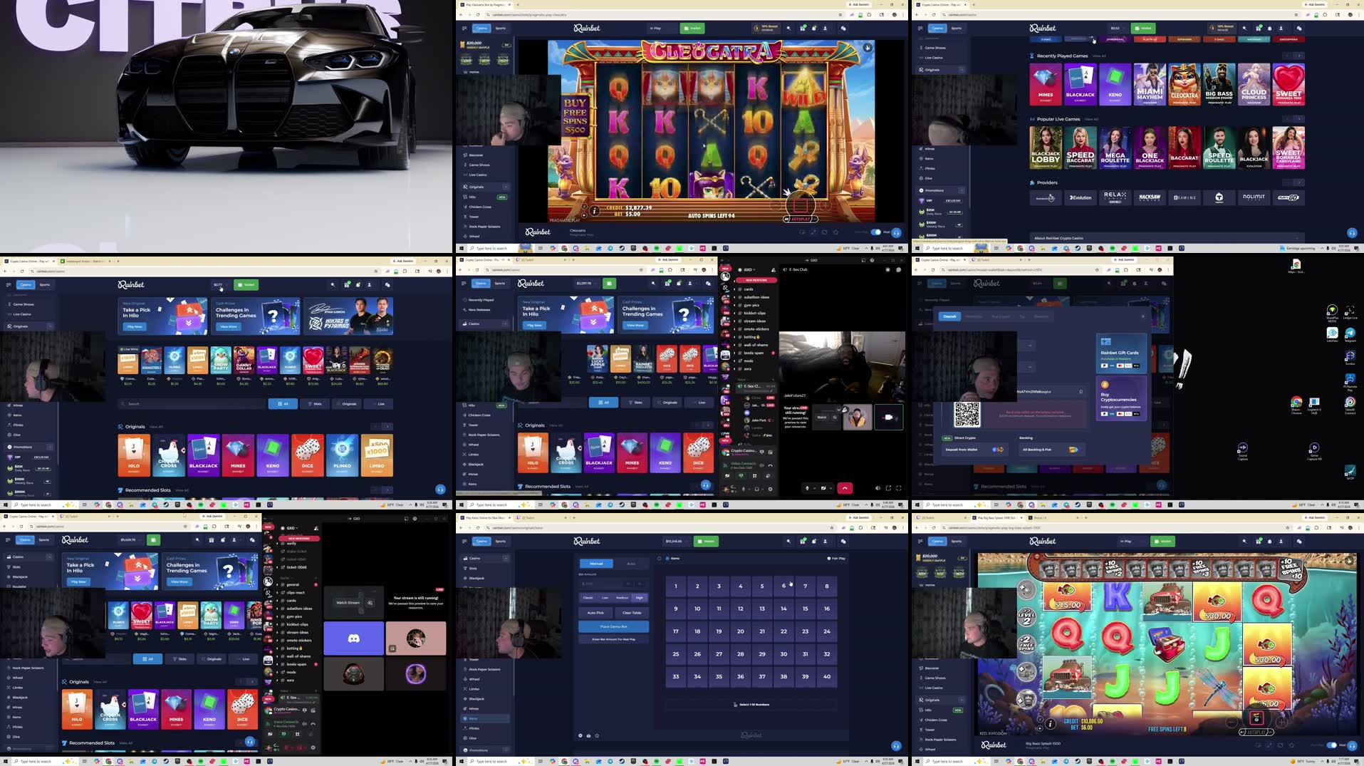Image resolution: width=1364 pixels, height=766 pixels.
Task: Click the Clear Table button in Keno
Action: pos(632,612)
